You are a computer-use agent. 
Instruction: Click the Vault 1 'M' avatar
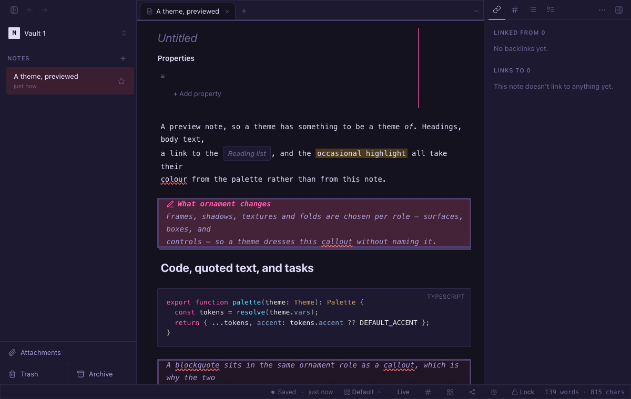point(14,33)
